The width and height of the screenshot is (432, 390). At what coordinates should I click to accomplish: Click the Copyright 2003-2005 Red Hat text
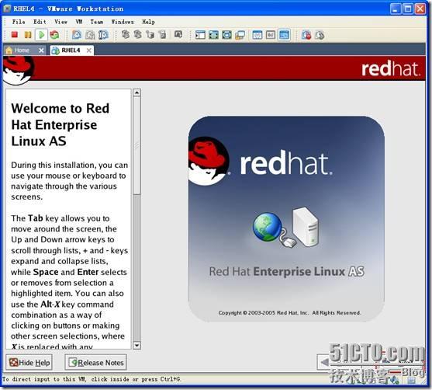[x=289, y=313]
